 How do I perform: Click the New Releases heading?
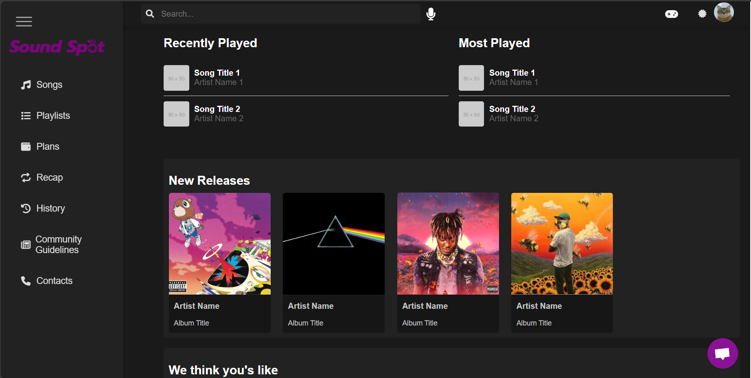pos(209,181)
